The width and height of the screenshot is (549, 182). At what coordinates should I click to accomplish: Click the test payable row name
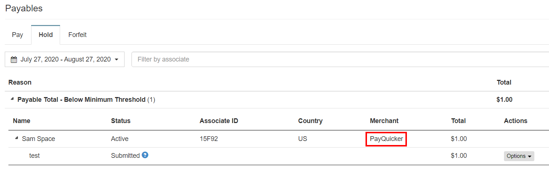34,156
